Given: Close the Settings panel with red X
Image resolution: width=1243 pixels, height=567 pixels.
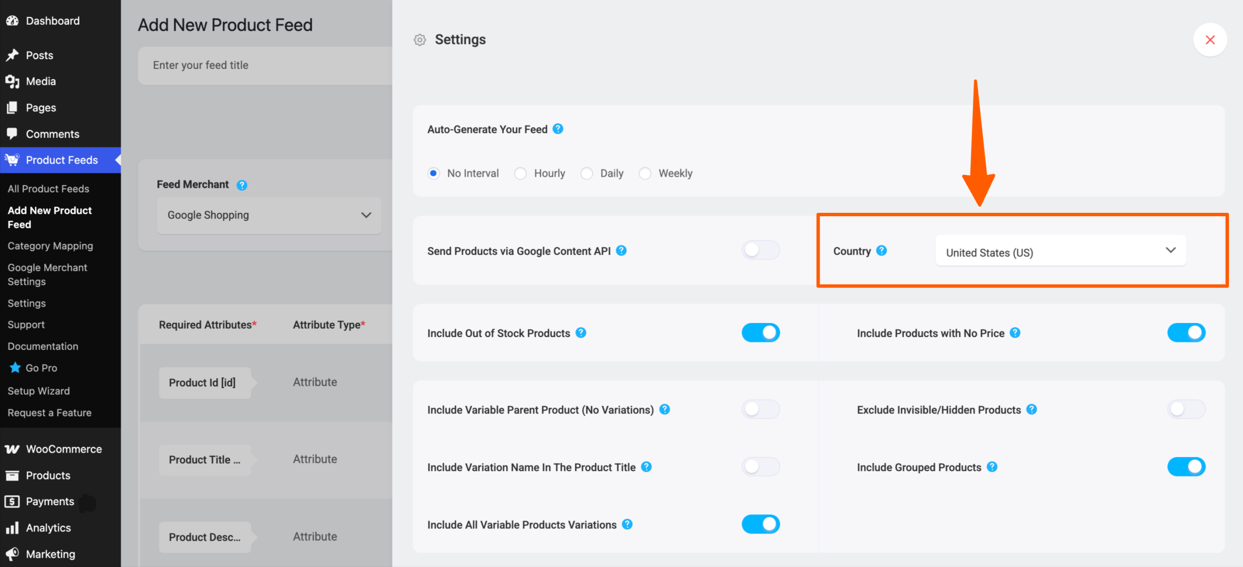Looking at the screenshot, I should (1210, 40).
